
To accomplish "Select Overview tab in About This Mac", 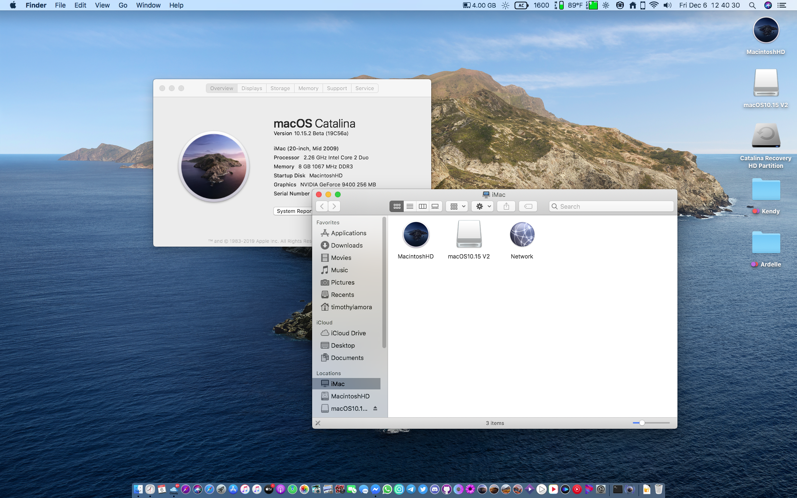I will [222, 88].
